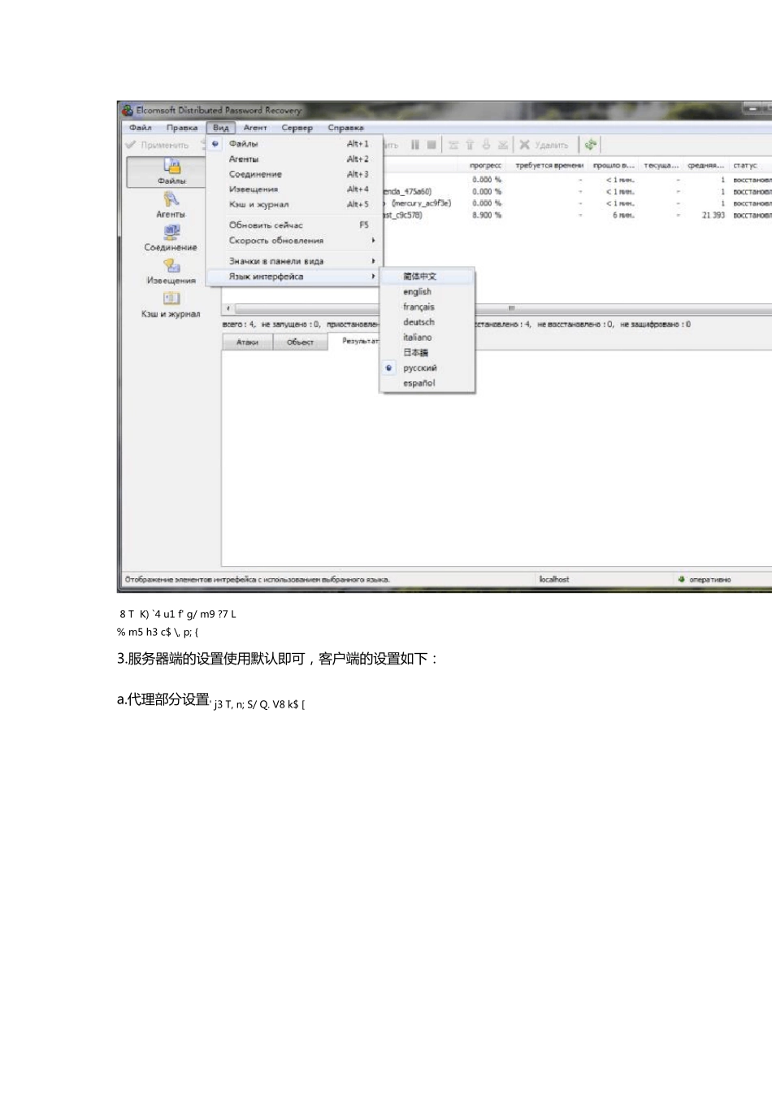The width and height of the screenshot is (772, 1093).
Task: Click Обновить сейчас menu entry
Action: point(295,225)
